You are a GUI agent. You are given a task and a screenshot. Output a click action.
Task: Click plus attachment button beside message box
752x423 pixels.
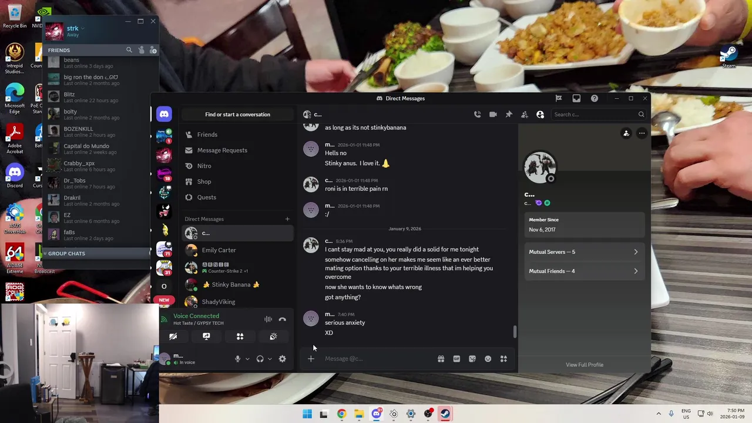(x=311, y=359)
